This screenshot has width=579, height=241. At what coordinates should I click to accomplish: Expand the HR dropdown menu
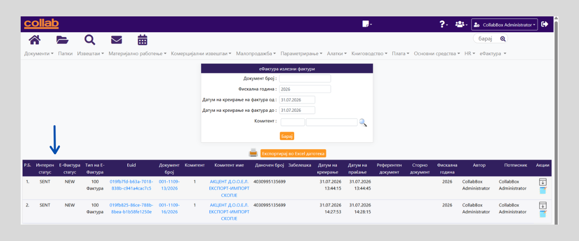pos(470,54)
